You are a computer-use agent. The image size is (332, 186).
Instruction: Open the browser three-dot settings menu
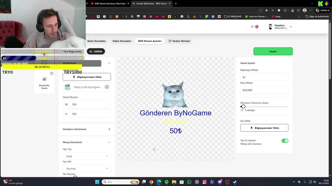tap(311, 10)
